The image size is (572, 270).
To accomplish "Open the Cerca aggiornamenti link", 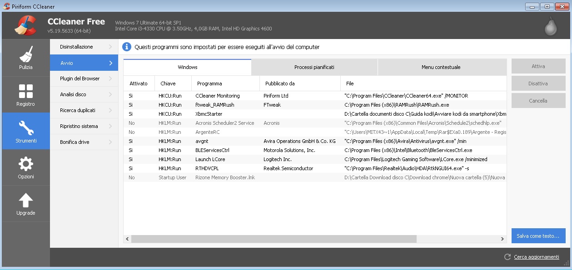I will (536, 257).
